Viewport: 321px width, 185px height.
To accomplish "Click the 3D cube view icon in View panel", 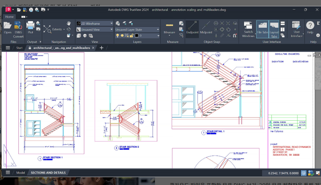I will point(85,36).
